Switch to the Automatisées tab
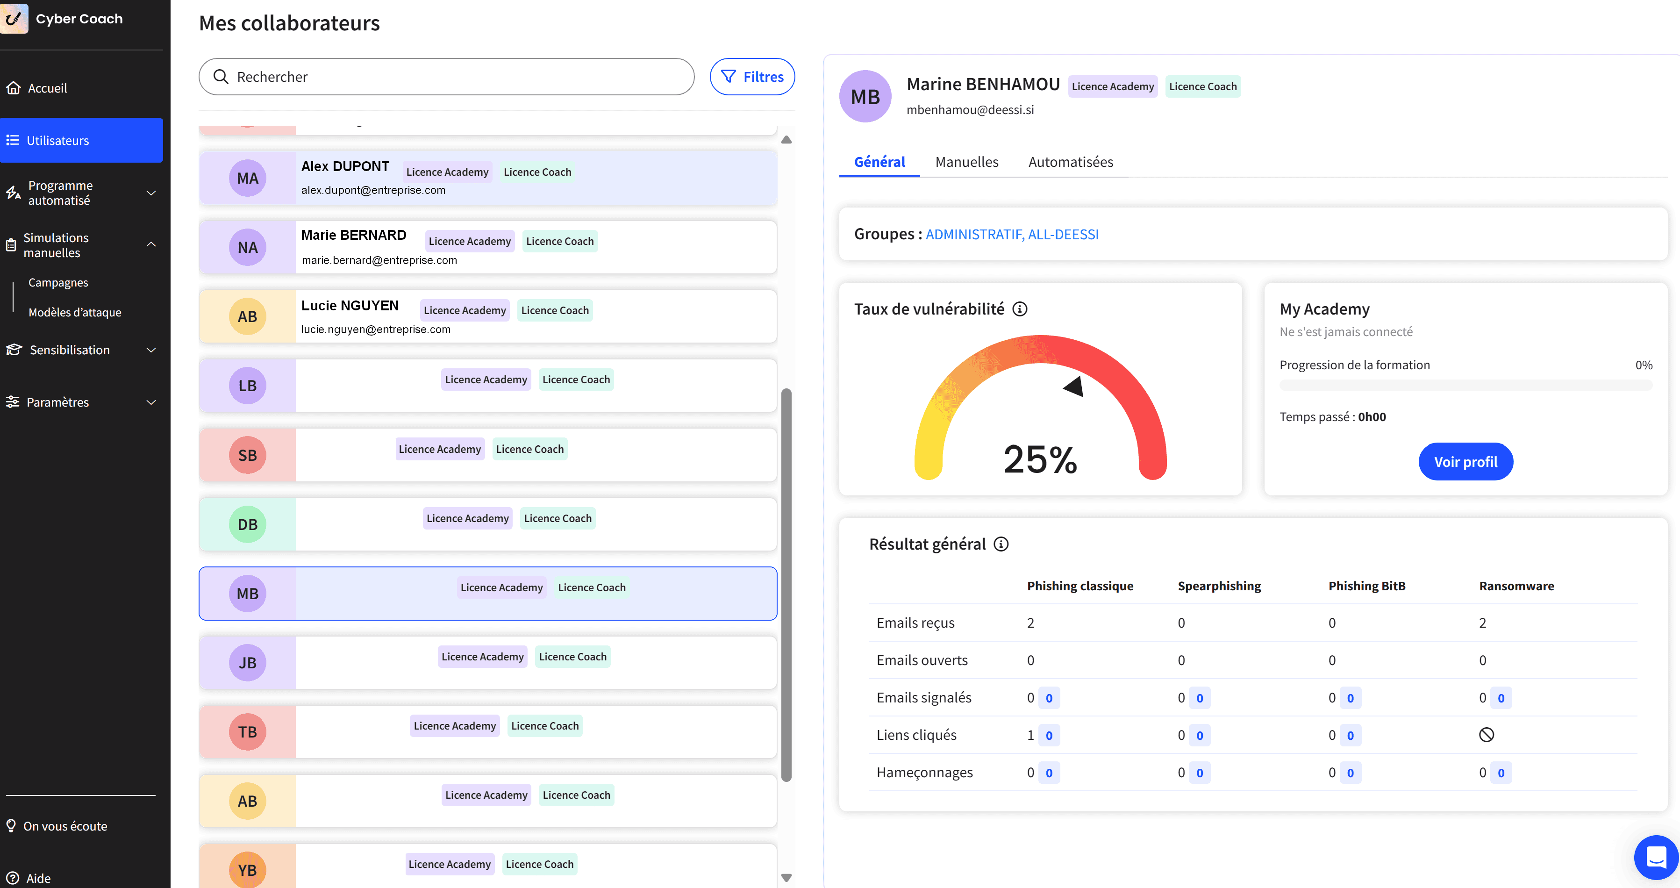Image resolution: width=1680 pixels, height=888 pixels. [x=1070, y=162]
